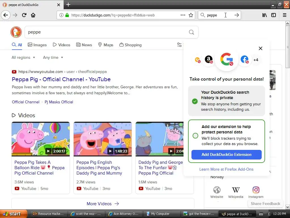Play the Peppa Pig English Episodes thumbnail

[103, 139]
